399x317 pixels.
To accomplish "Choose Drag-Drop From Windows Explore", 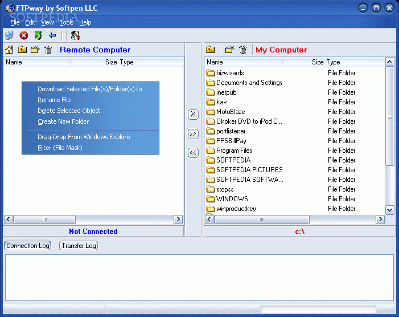I will (x=90, y=137).
